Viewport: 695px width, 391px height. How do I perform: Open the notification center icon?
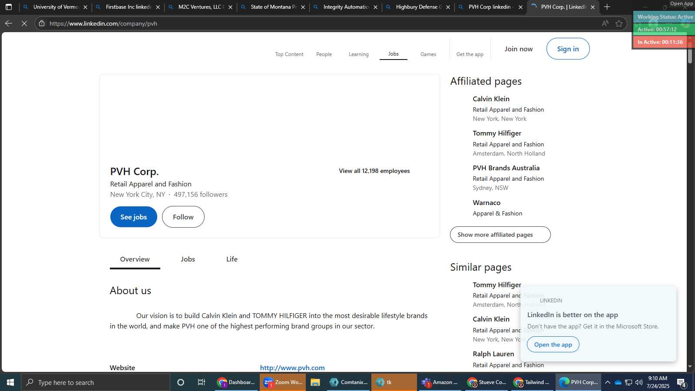682,383
